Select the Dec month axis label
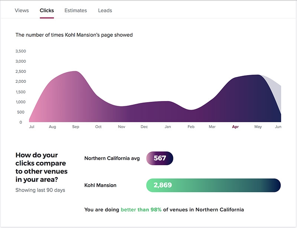The image size is (297, 228). (144, 127)
